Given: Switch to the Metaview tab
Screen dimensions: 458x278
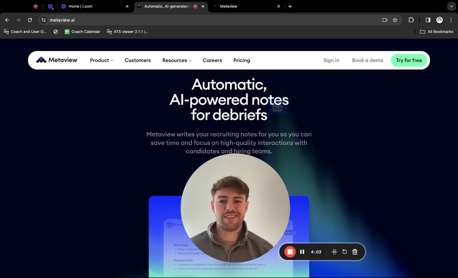Looking at the screenshot, I should pyautogui.click(x=247, y=6).
